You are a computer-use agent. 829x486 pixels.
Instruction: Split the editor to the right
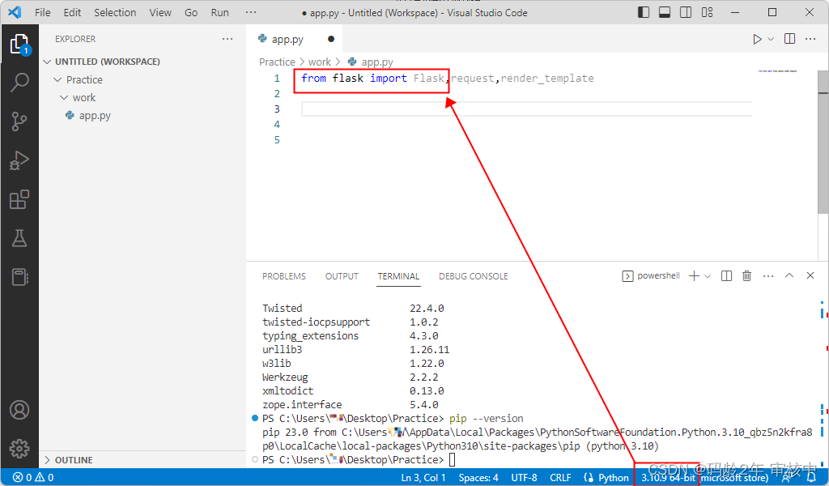(790, 39)
